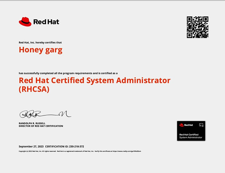Open the black Red Hat certification badge
This screenshot has height=173, width=225.
[191, 131]
